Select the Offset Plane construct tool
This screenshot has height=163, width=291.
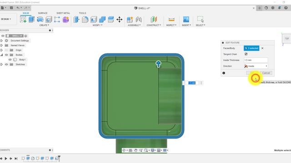[x=154, y=19]
